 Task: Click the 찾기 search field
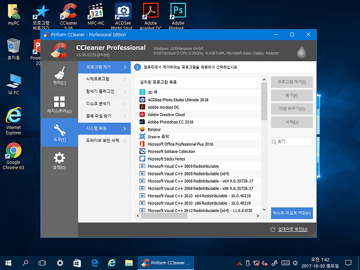click(x=291, y=141)
